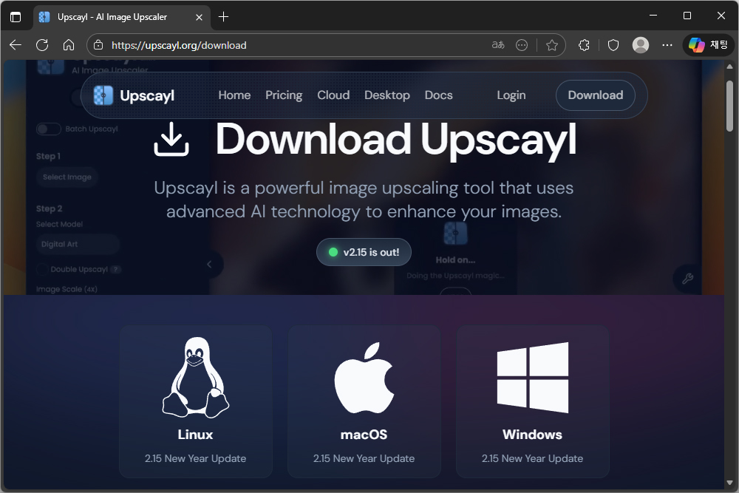Click the Double Upscayl help question mark
This screenshot has height=493, width=739.
coord(116,270)
